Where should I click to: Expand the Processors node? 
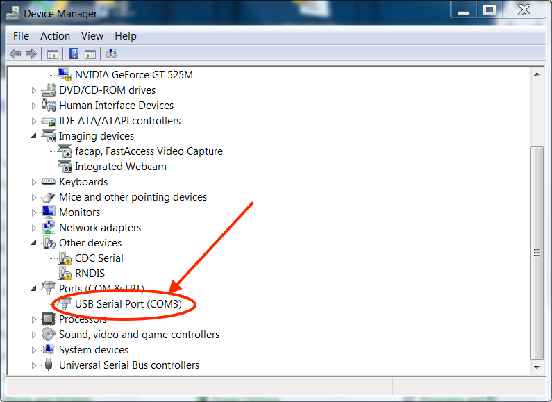[34, 319]
